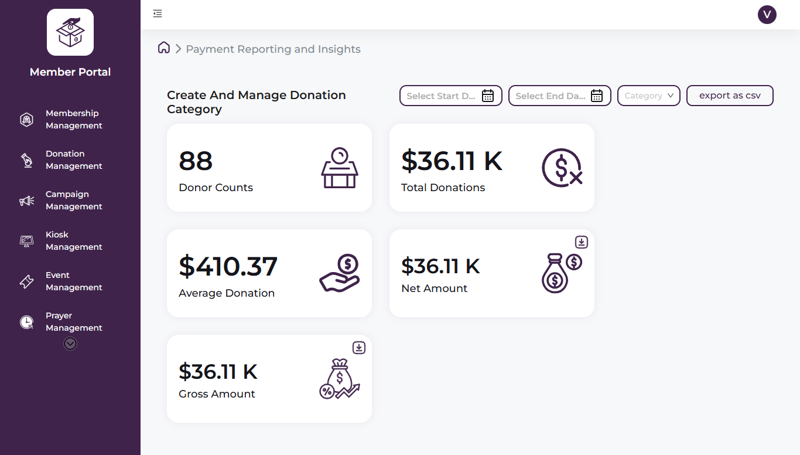Image resolution: width=800 pixels, height=455 pixels.
Task: Expand more sidebar items with down chevron
Action: (70, 344)
